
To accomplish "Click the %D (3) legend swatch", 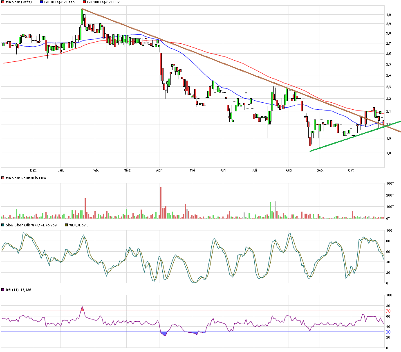I will (x=67, y=225).
